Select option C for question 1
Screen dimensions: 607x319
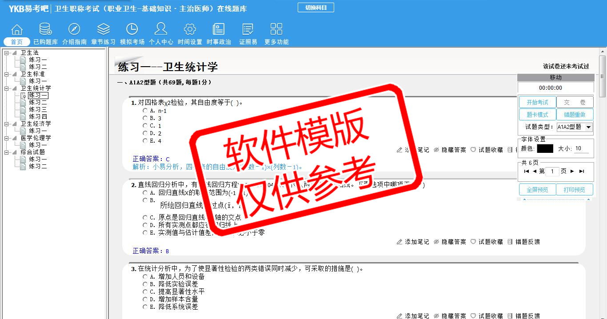coord(145,126)
